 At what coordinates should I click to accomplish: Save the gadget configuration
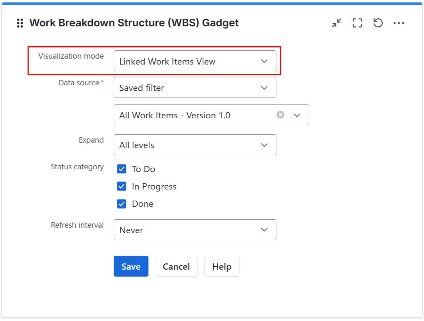pyautogui.click(x=131, y=266)
